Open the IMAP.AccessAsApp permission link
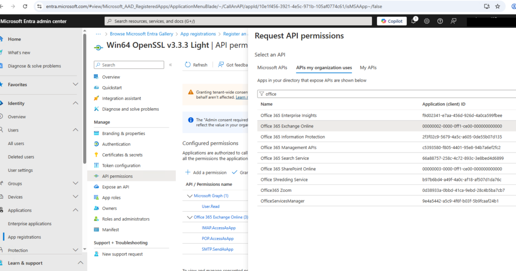The image size is (516, 271). click(219, 228)
